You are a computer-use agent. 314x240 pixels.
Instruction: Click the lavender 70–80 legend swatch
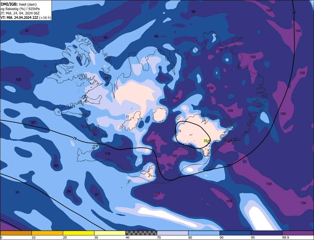[x=173, y=233]
